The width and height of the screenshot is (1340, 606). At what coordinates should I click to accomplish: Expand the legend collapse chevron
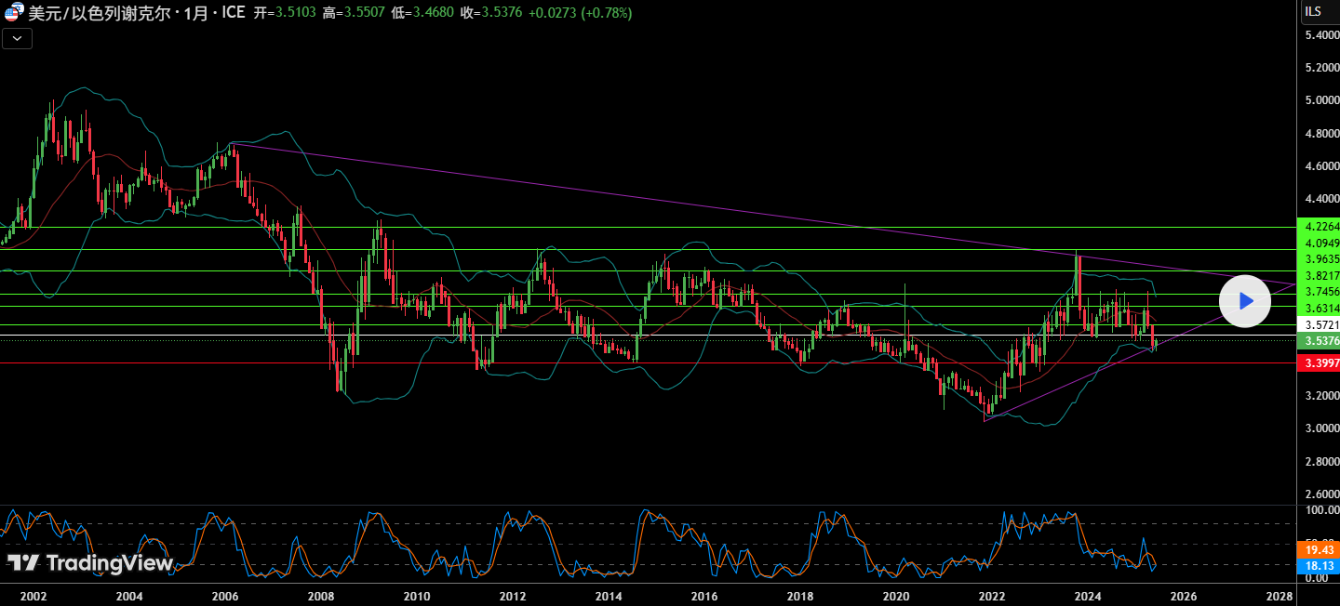[x=19, y=38]
